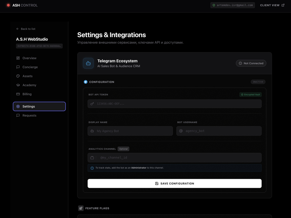The image size is (291, 218).
Task: Click the Feature Flags section icon
Action: click(81, 208)
